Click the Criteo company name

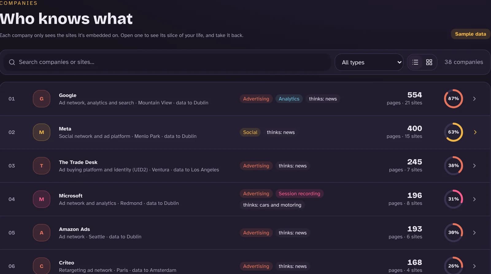click(x=66, y=263)
